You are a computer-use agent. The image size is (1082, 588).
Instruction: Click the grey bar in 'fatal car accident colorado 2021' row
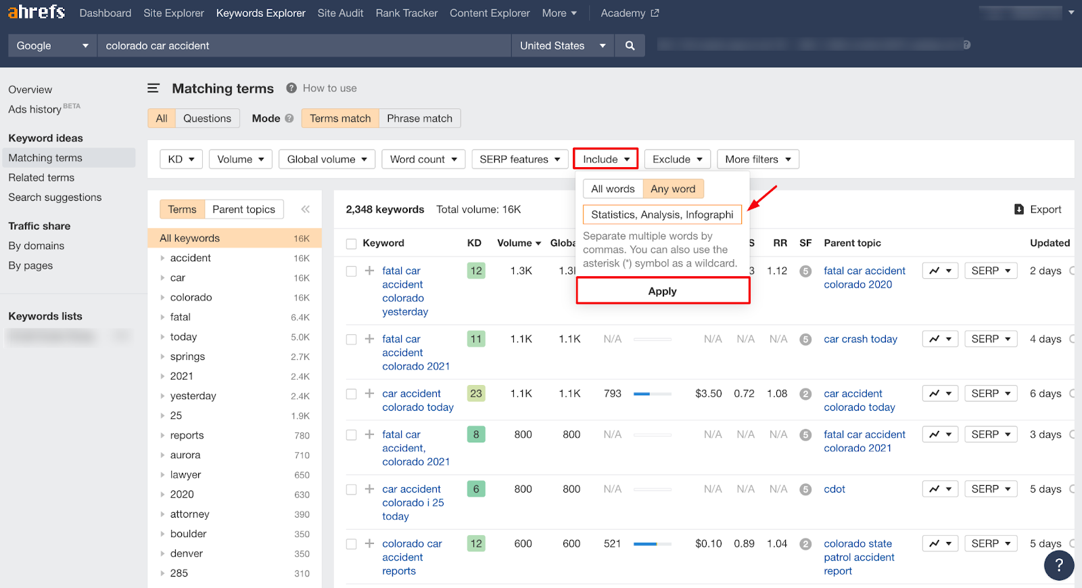coord(652,340)
